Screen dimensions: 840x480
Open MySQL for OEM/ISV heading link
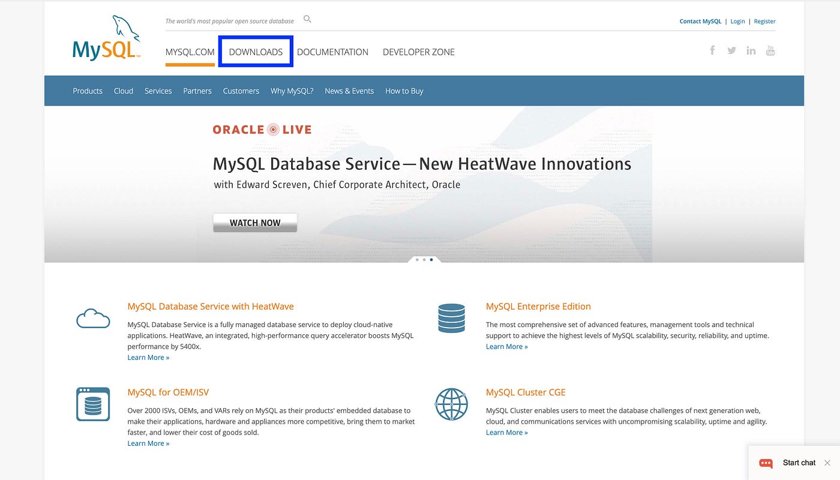[168, 392]
